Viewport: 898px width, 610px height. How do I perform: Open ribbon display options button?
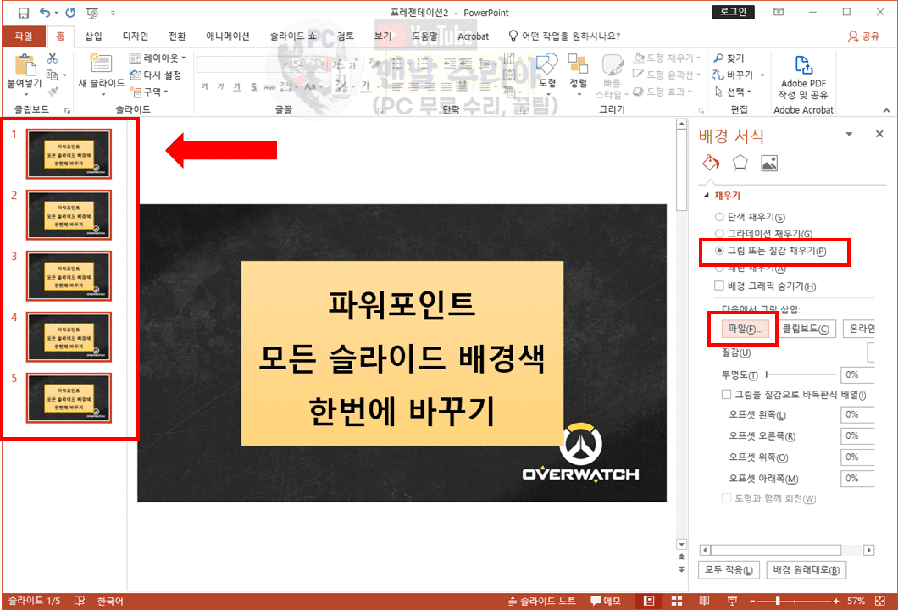click(x=778, y=12)
